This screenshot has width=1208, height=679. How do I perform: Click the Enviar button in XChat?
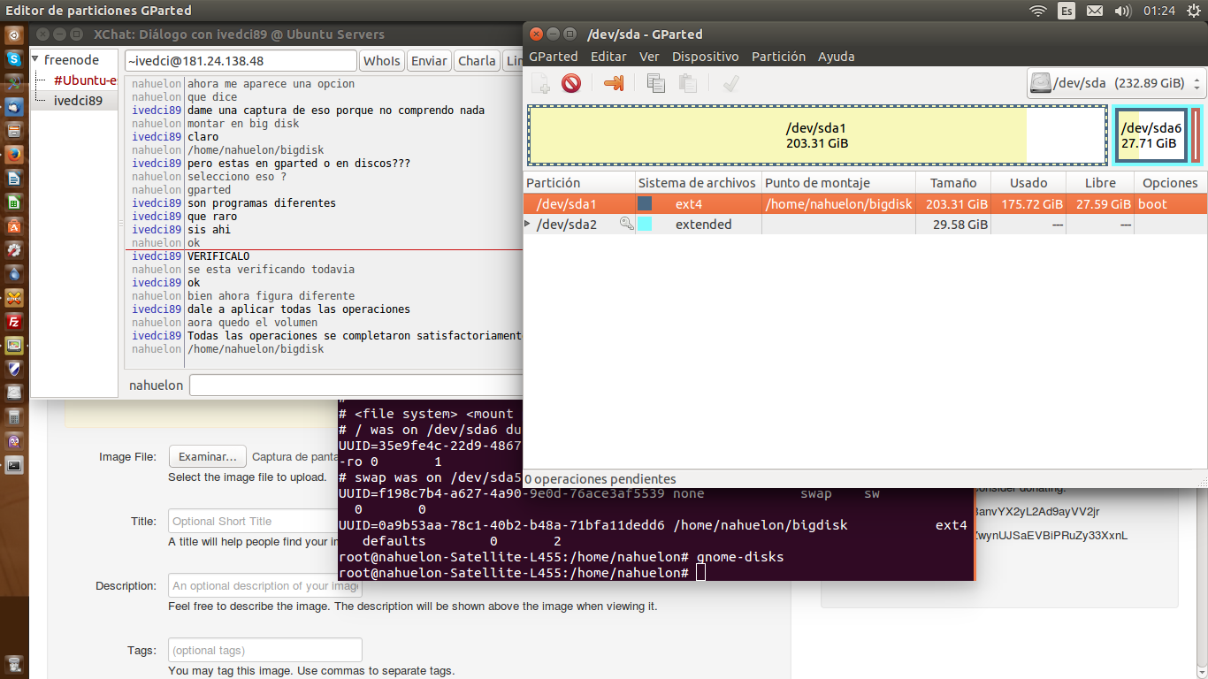[x=429, y=61]
